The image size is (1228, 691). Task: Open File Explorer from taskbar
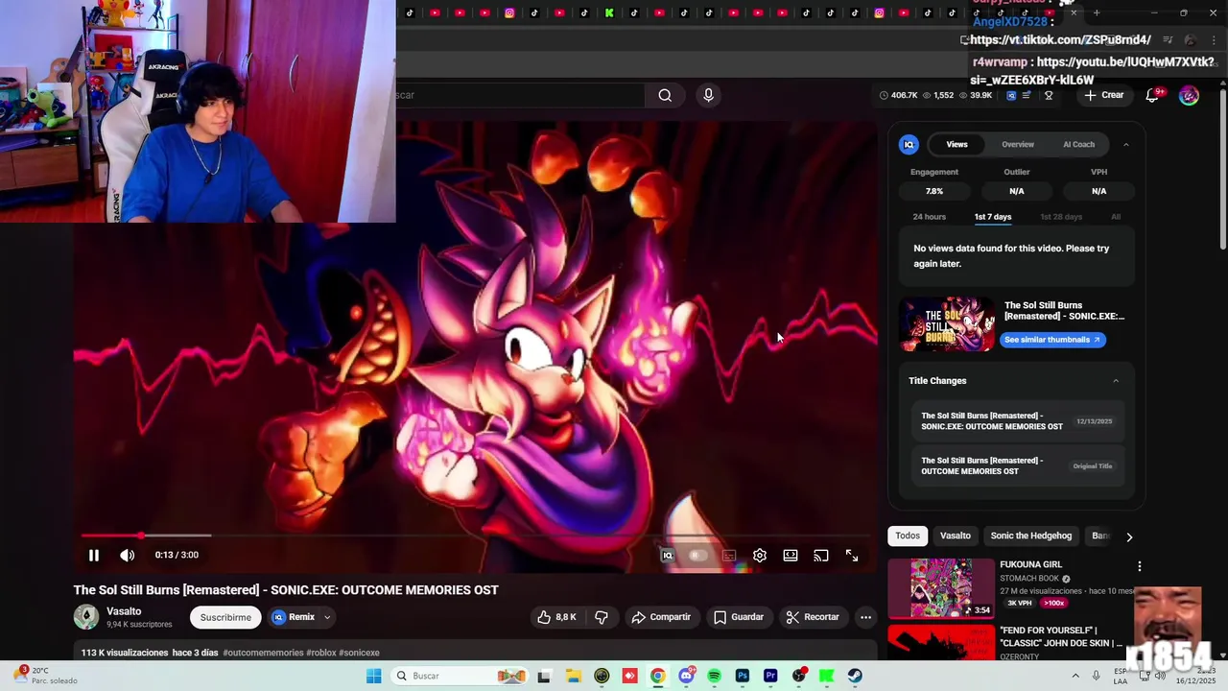tap(573, 676)
